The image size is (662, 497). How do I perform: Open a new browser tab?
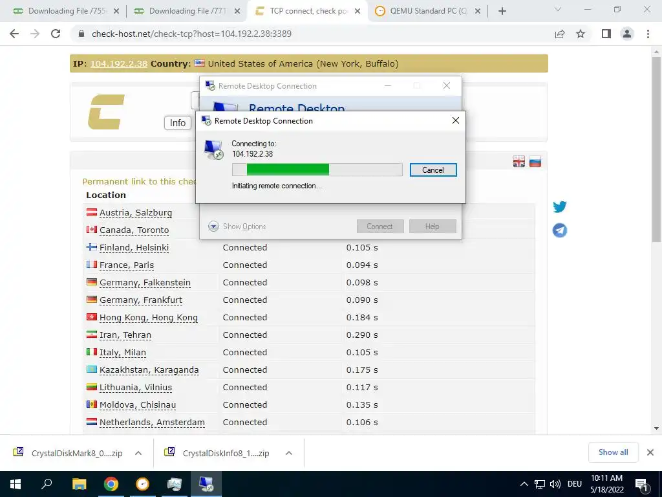point(502,11)
